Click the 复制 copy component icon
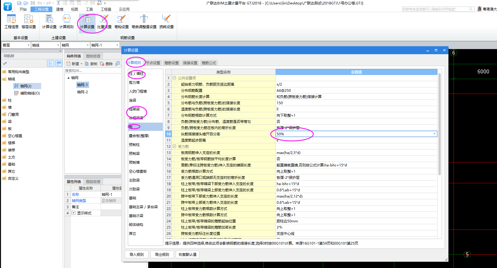The height and width of the screenshot is (268, 497). [x=87, y=64]
